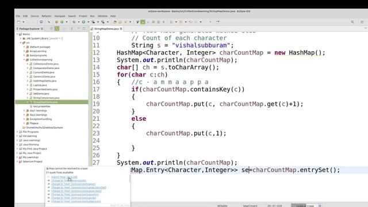The width and height of the screenshot is (368, 207).
Task: Open the Window menu
Action: click(102, 16)
